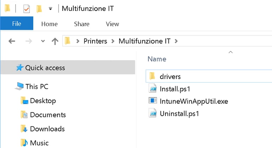Image resolution: width=272 pixels, height=148 pixels.
Task: Open Documents in the navigation pane
Action: [48, 115]
